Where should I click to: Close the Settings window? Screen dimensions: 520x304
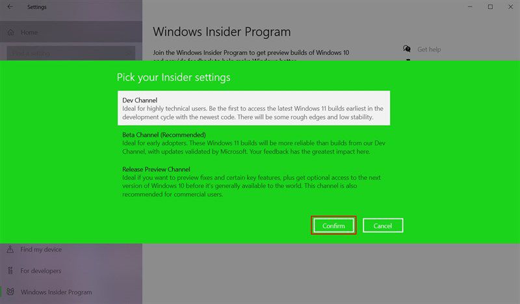[x=510, y=6]
